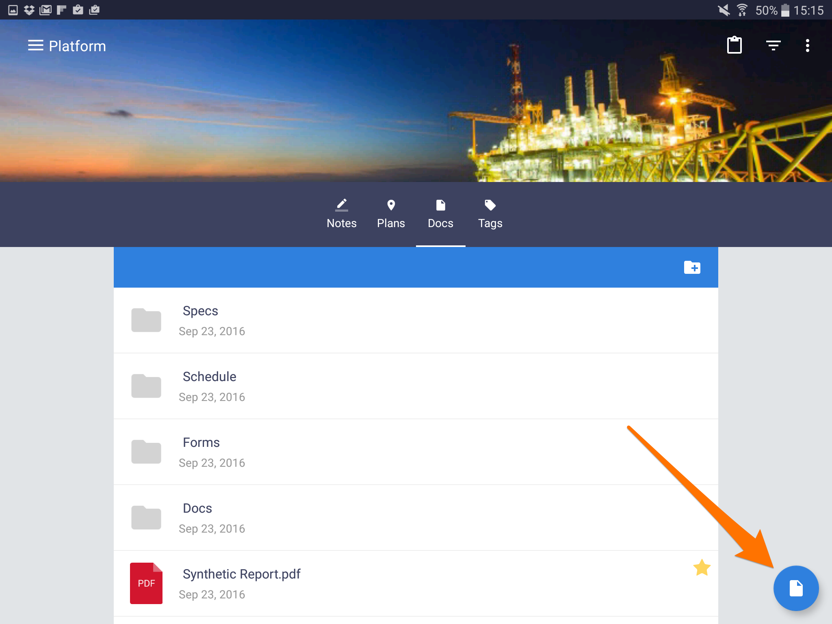Open the hamburger navigation menu
The image size is (832, 624).
[x=35, y=45]
